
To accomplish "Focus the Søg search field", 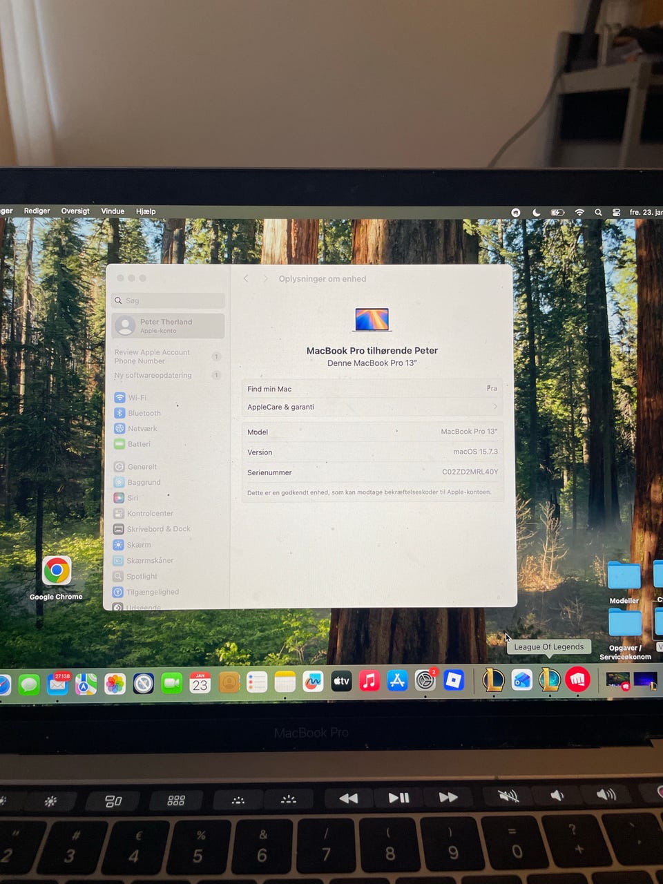I will point(168,300).
